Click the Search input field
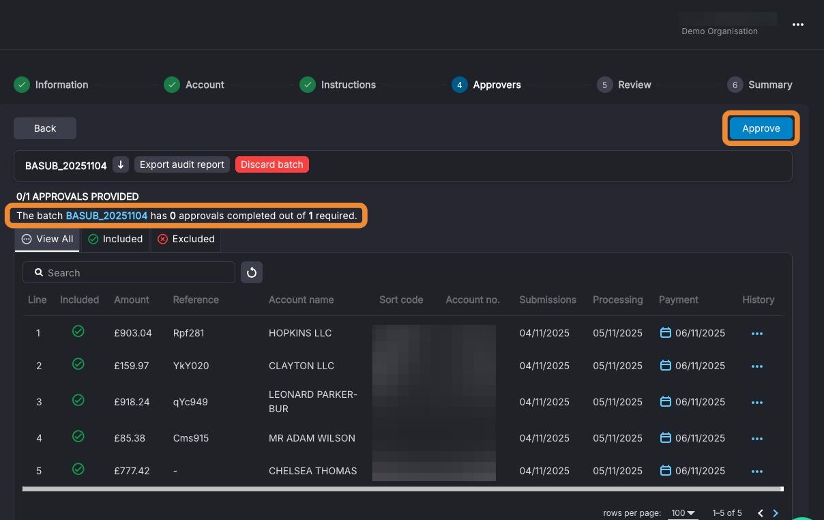The image size is (824, 520). pos(129,272)
